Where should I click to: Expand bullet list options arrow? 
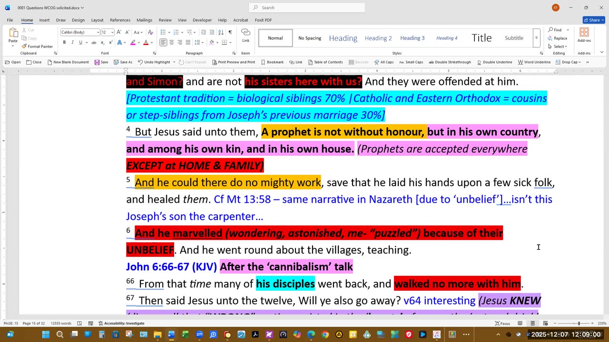pos(168,32)
